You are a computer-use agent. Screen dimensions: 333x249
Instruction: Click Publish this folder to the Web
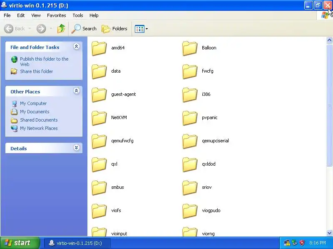click(44, 61)
